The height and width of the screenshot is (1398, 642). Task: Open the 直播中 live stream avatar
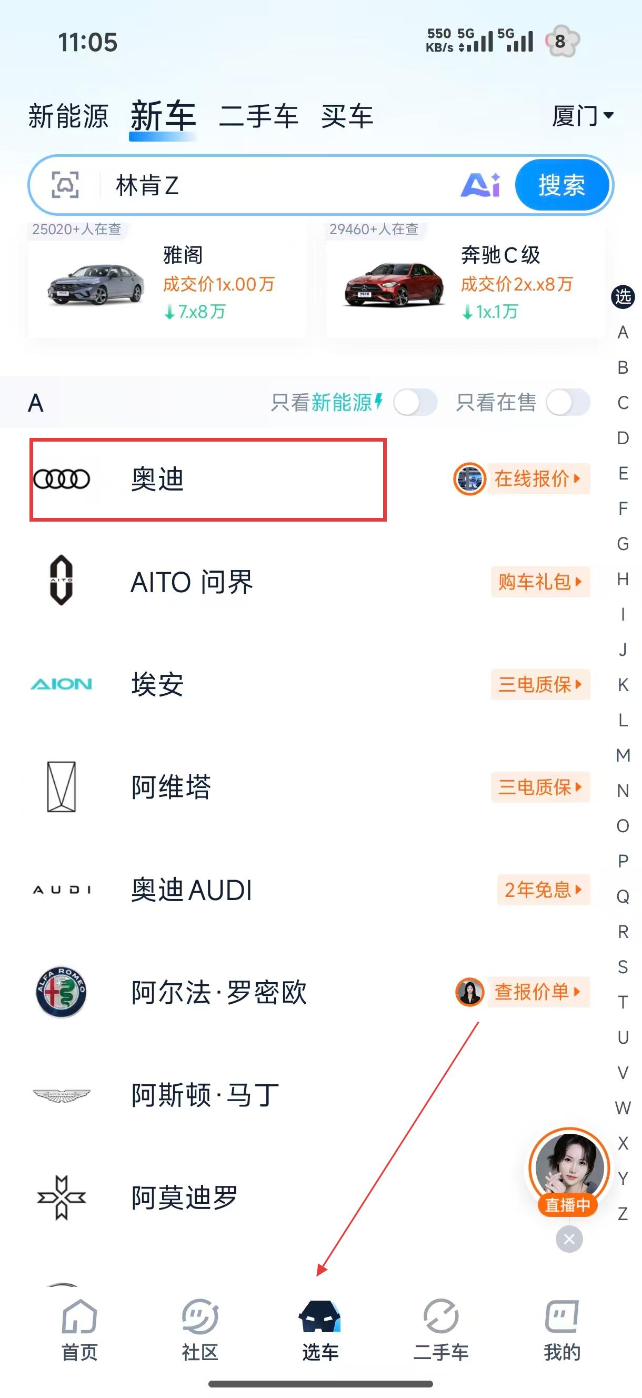pyautogui.click(x=569, y=1168)
